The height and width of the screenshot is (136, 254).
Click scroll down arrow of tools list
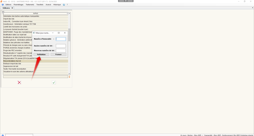69,74
